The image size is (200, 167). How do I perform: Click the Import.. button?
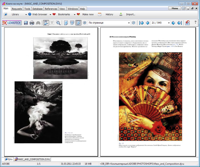[131, 14]
